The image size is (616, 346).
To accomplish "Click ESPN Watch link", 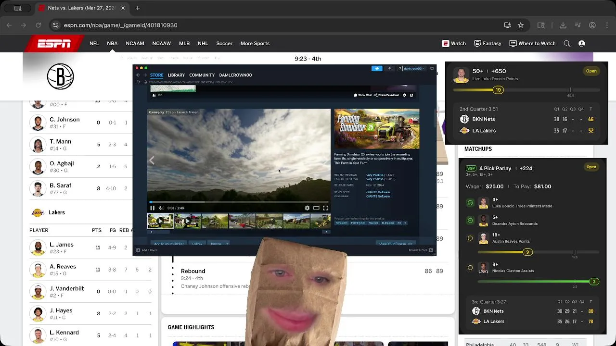I will (x=454, y=44).
